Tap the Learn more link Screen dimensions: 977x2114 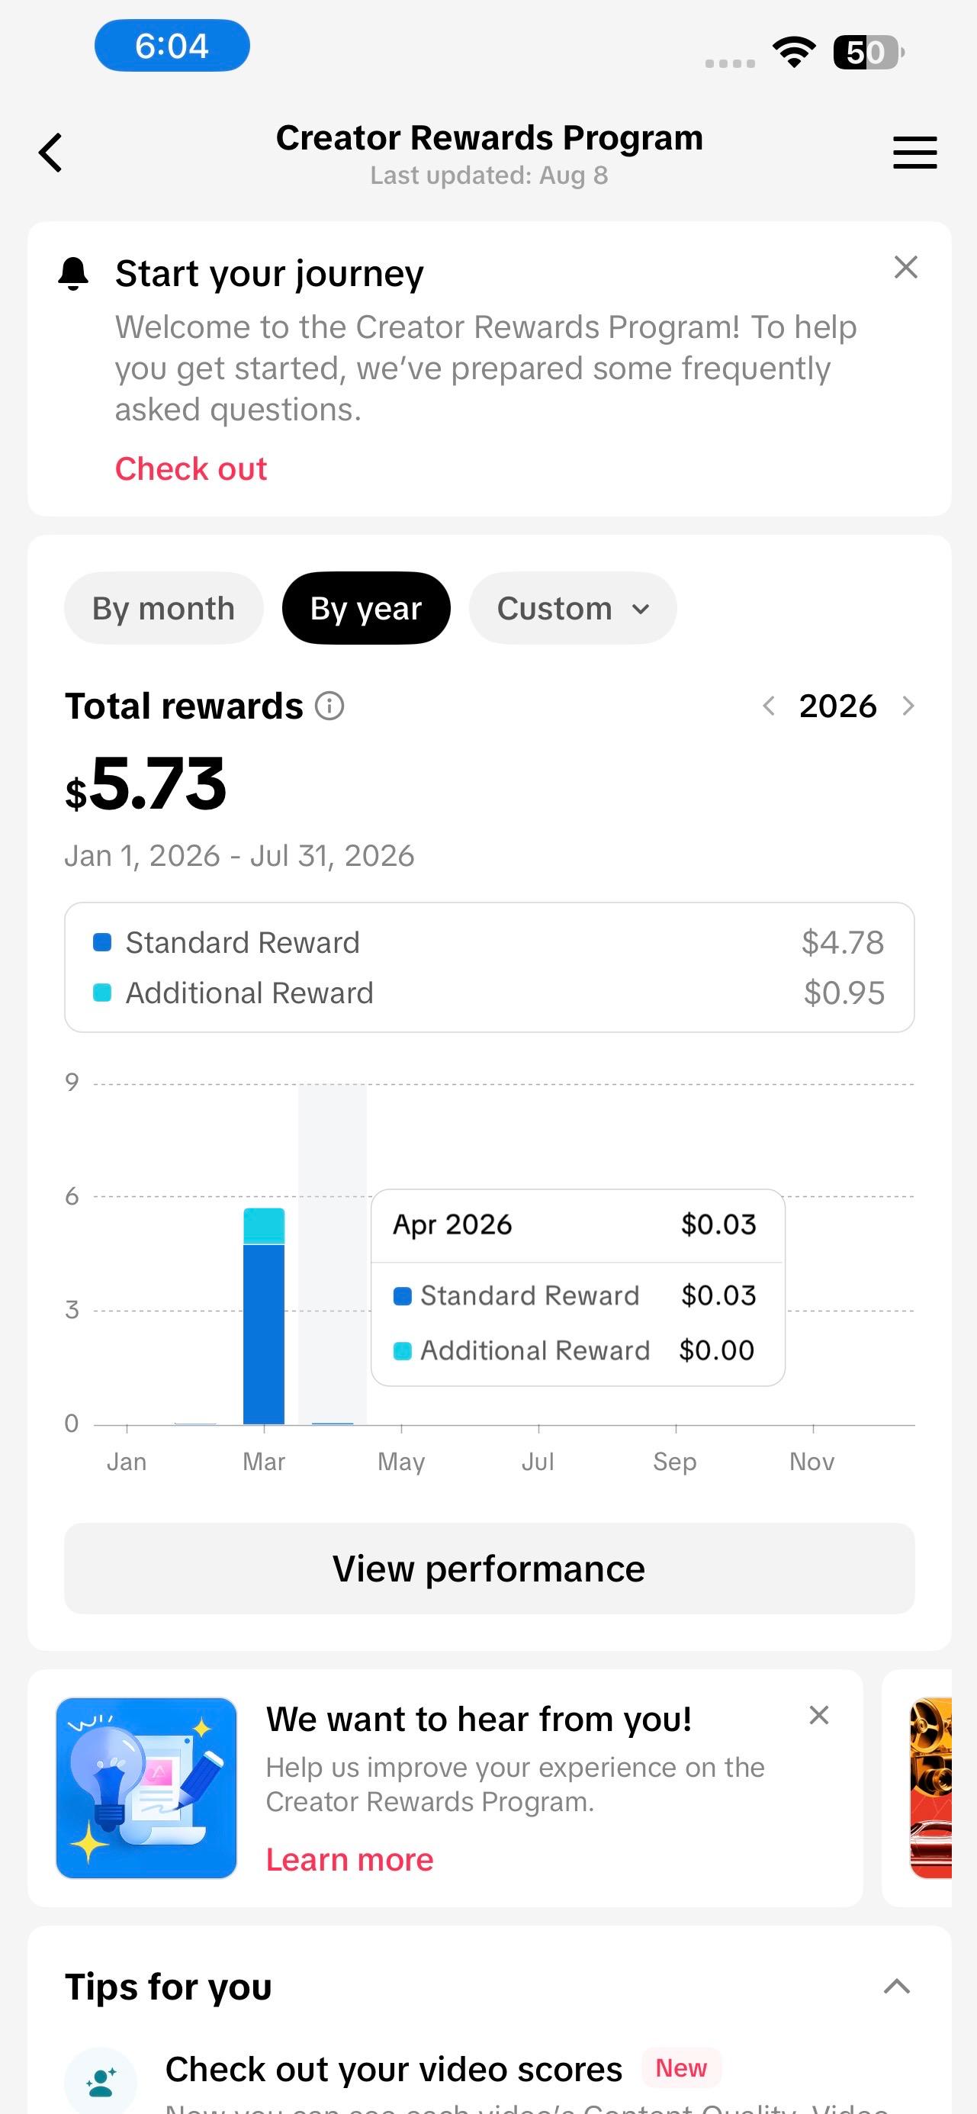tap(349, 1860)
